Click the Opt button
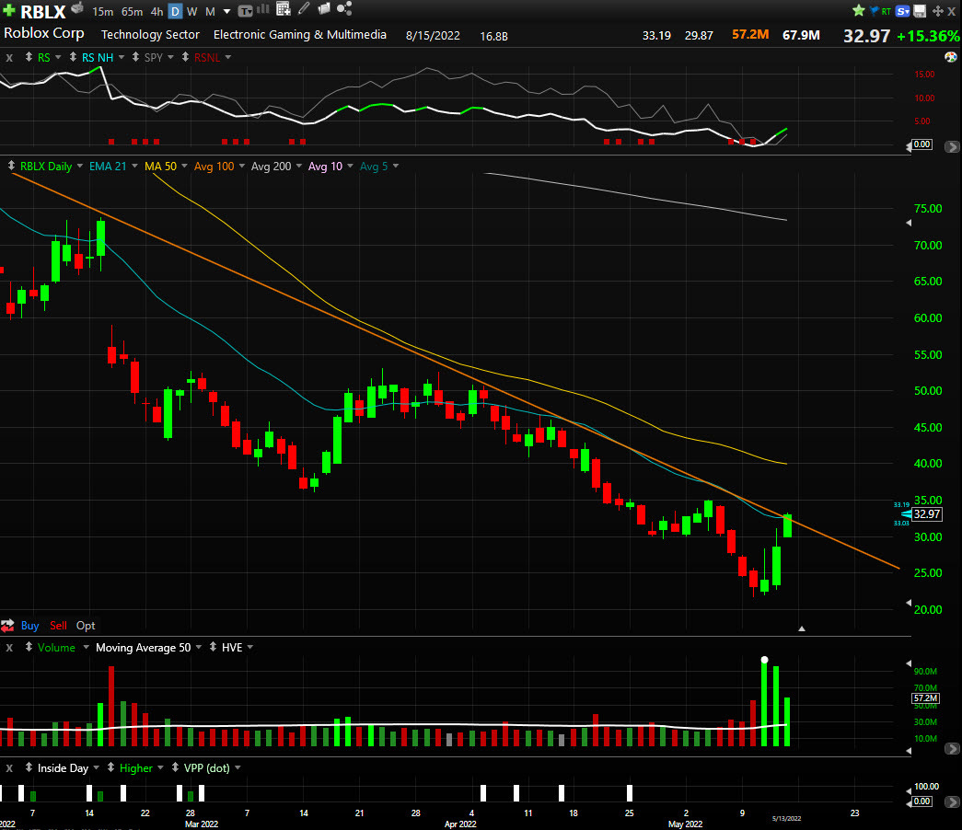 (x=86, y=626)
